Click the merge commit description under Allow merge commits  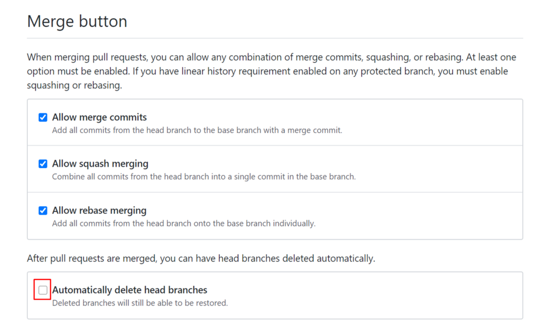click(x=197, y=130)
